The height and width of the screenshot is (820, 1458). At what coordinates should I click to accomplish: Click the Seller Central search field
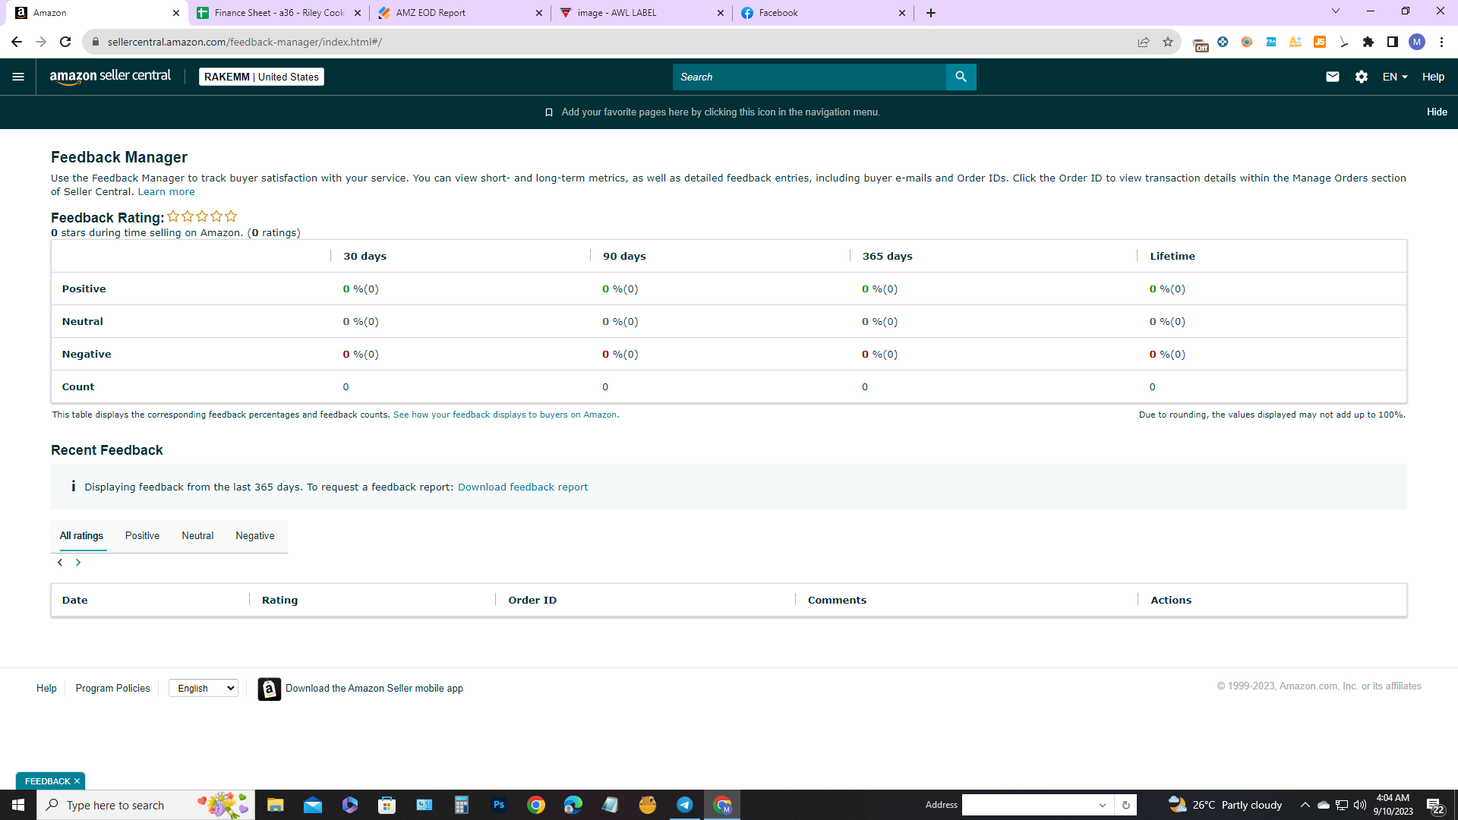pos(809,77)
